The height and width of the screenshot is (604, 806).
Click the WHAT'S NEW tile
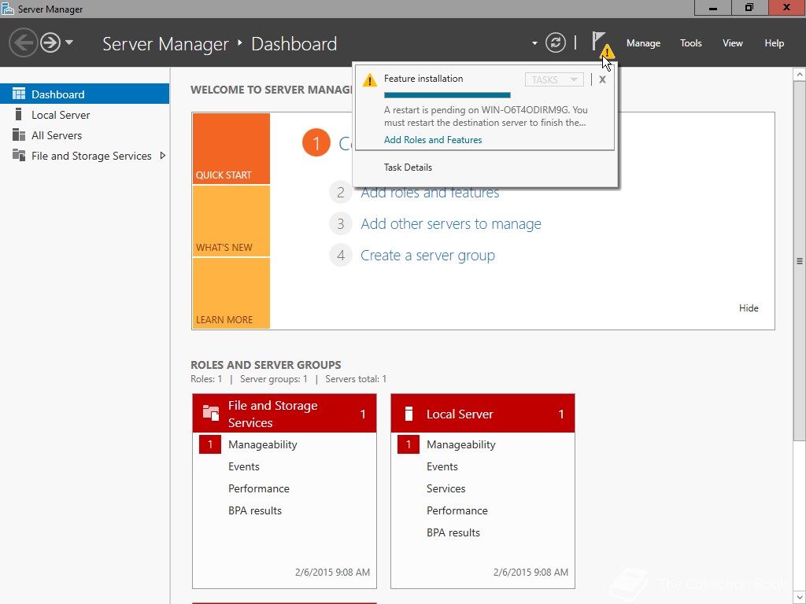[x=231, y=221]
